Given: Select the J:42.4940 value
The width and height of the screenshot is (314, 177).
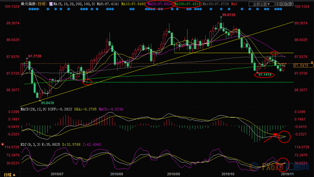Looking at the screenshot, I should 92,144.
